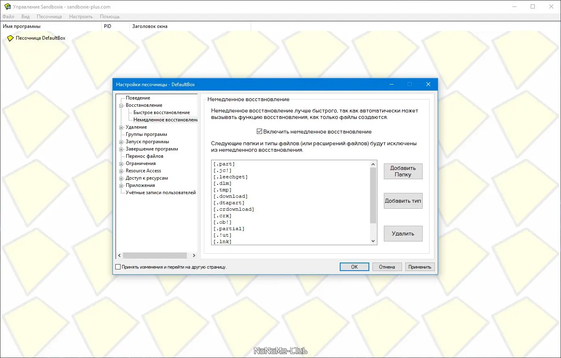Screen dimensions: 561x358
Task: Expand the Resource Access branch
Action: [121, 171]
